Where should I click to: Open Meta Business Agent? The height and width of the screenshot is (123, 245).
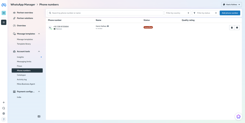point(26,84)
